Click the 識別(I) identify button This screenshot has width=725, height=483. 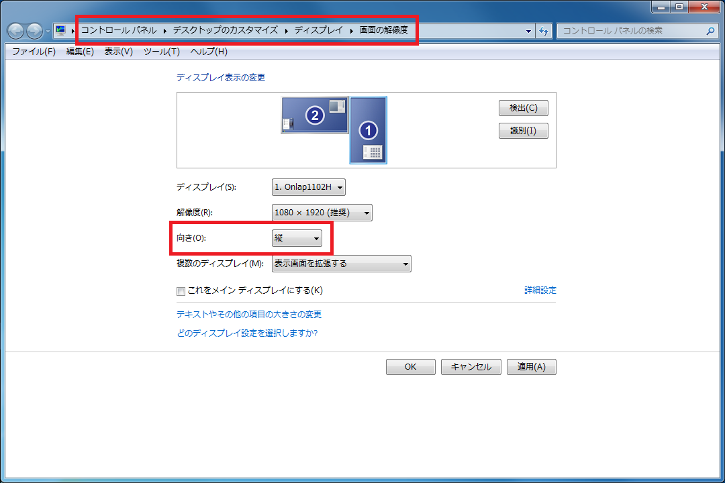click(524, 131)
